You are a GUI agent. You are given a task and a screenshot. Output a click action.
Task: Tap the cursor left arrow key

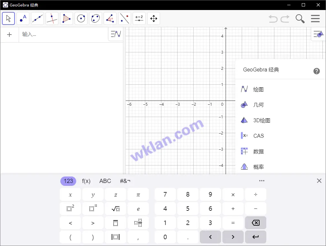pos(210,237)
